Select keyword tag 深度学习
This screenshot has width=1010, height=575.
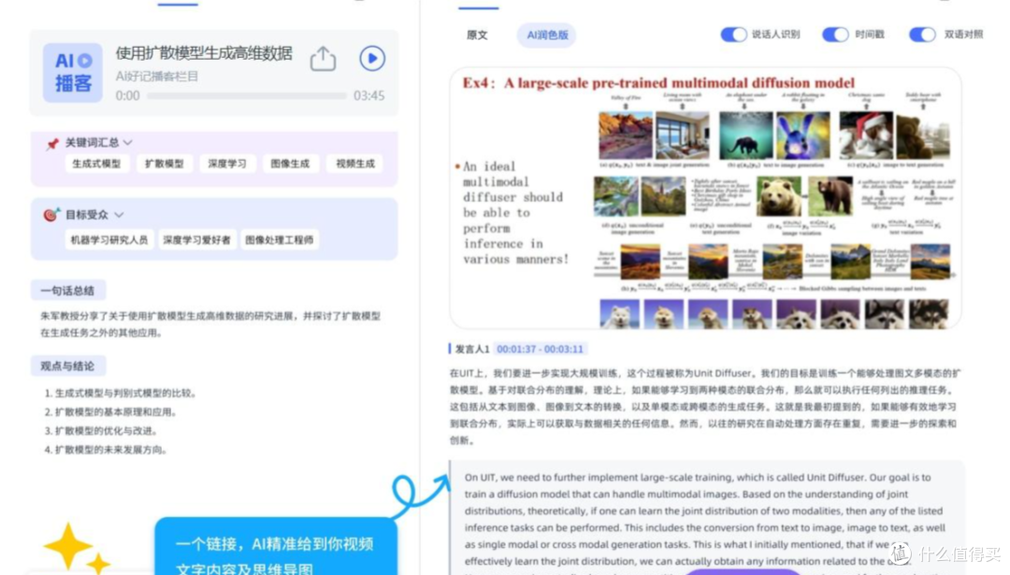226,164
